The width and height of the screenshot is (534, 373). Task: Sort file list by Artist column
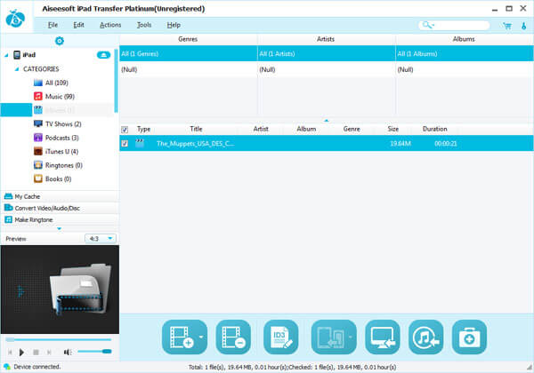point(261,129)
